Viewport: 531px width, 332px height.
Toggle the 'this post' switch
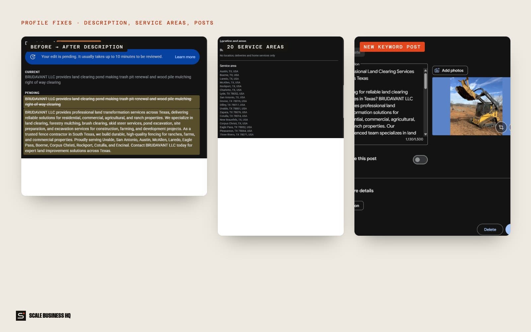tap(420, 160)
